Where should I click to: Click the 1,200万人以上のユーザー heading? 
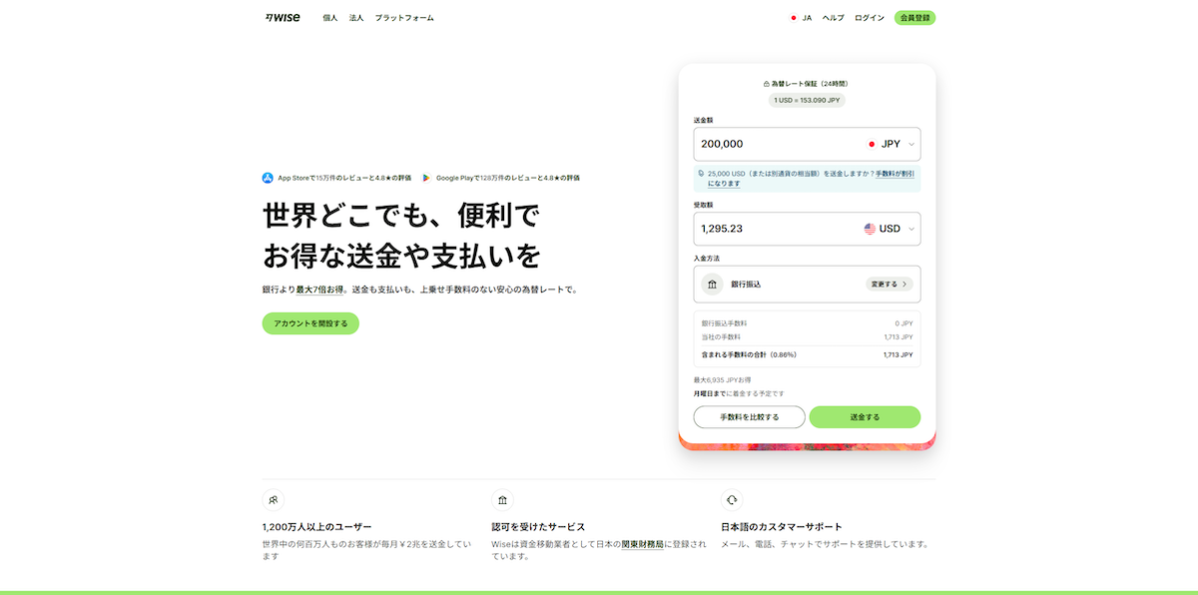click(316, 527)
